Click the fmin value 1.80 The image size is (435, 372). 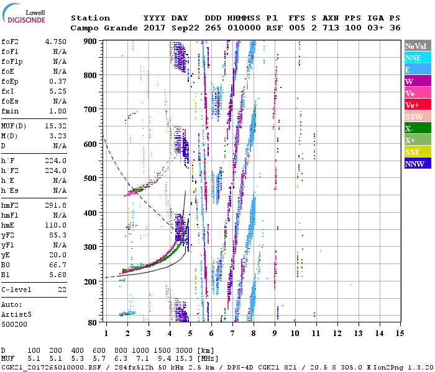click(x=58, y=112)
